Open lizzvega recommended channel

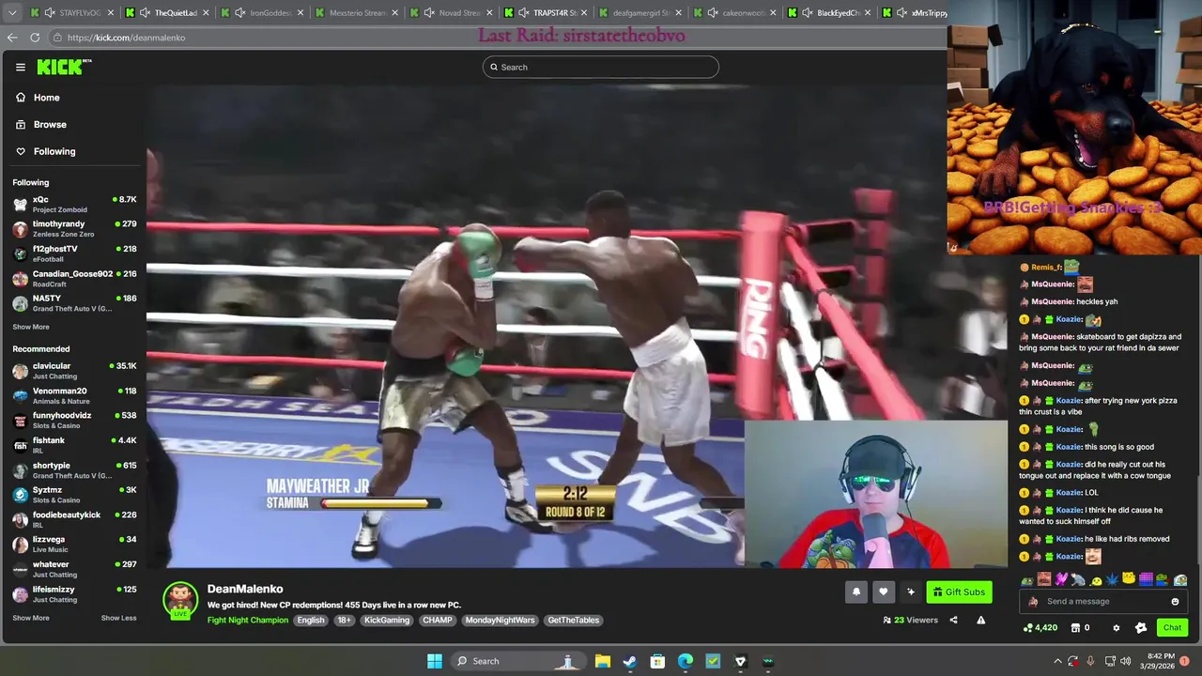point(73,544)
